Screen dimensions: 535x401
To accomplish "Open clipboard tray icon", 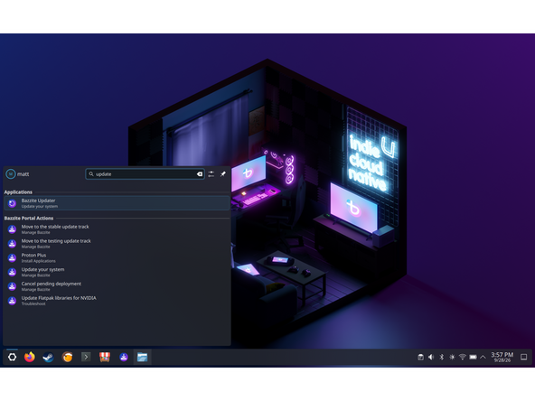I will pos(421,357).
